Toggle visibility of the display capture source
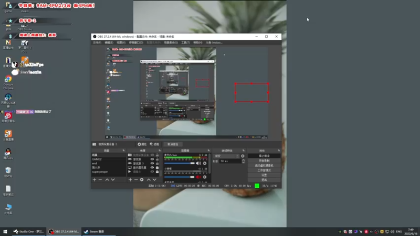 tap(152, 167)
